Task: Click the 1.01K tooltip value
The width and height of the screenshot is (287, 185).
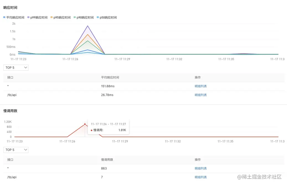Action: pyautogui.click(x=122, y=130)
